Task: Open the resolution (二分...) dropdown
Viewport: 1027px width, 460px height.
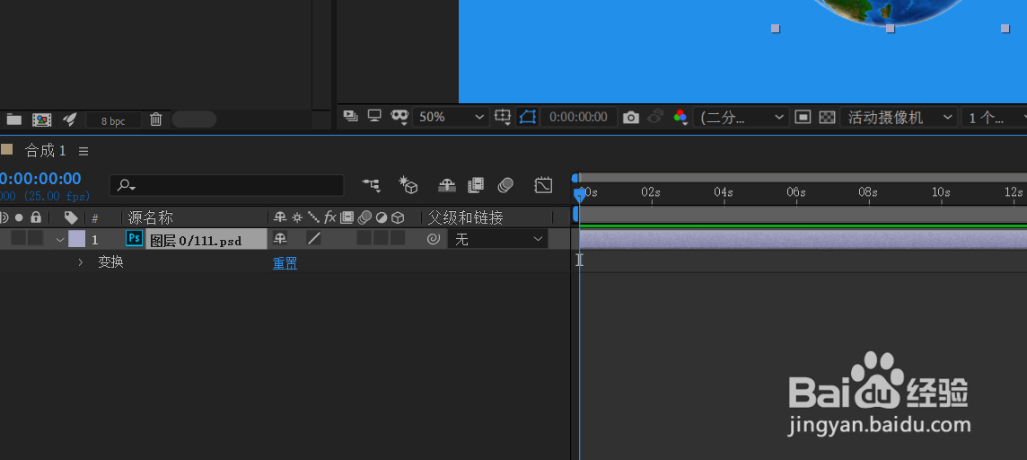Action: [741, 117]
